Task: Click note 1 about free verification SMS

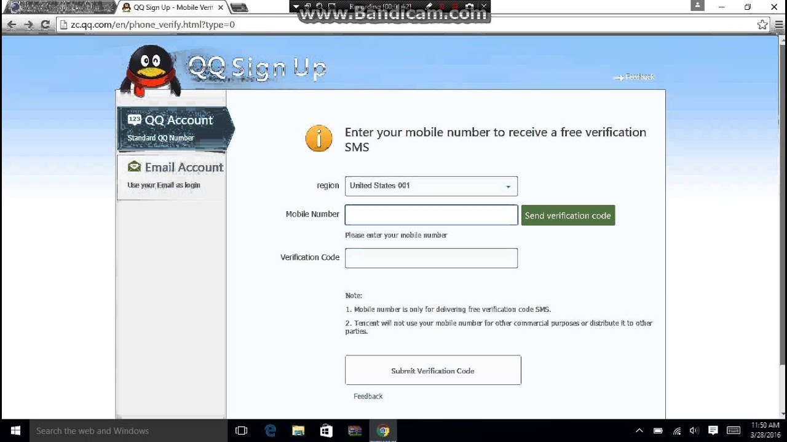Action: [448, 309]
